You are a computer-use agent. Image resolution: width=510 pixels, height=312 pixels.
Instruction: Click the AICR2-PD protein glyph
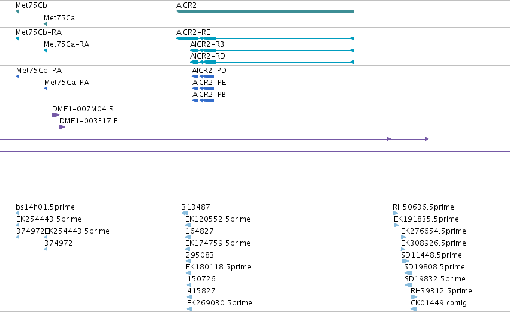pyautogui.click(x=203, y=77)
